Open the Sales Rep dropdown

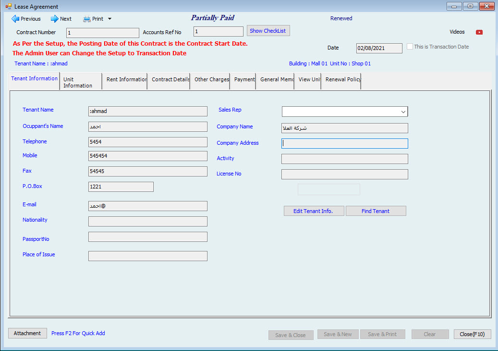tap(402, 112)
